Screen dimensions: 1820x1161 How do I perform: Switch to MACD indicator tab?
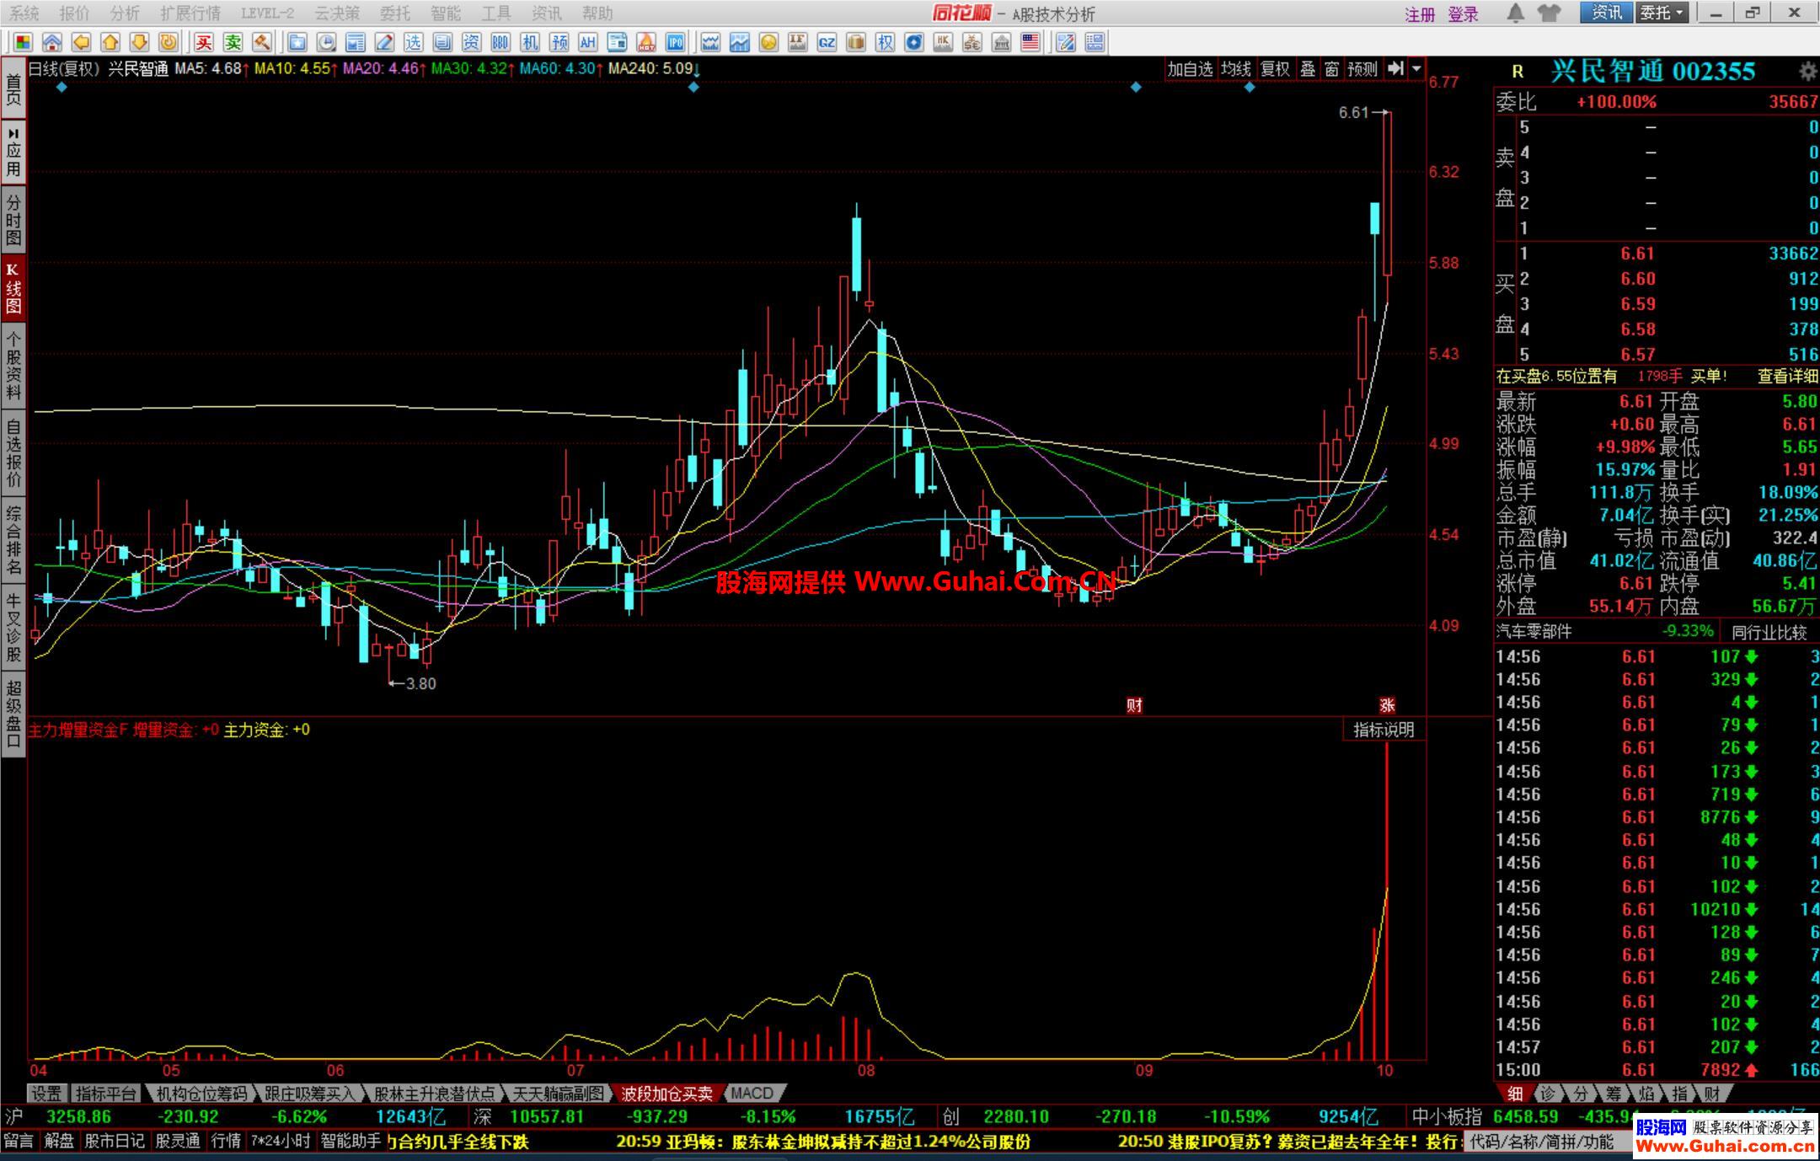click(752, 1094)
